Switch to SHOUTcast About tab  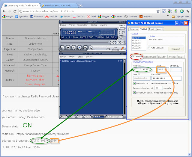160,29
